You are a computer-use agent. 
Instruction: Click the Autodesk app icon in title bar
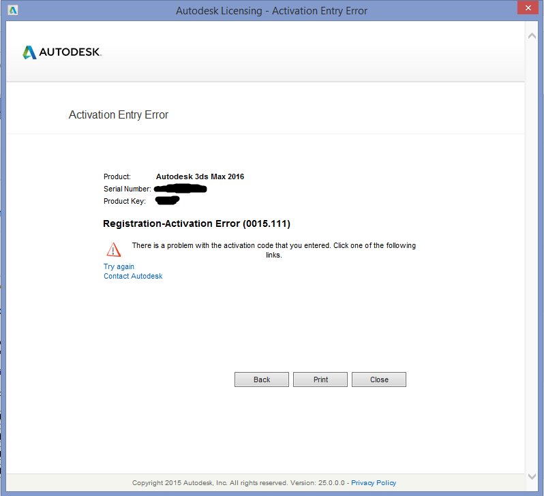point(13,10)
